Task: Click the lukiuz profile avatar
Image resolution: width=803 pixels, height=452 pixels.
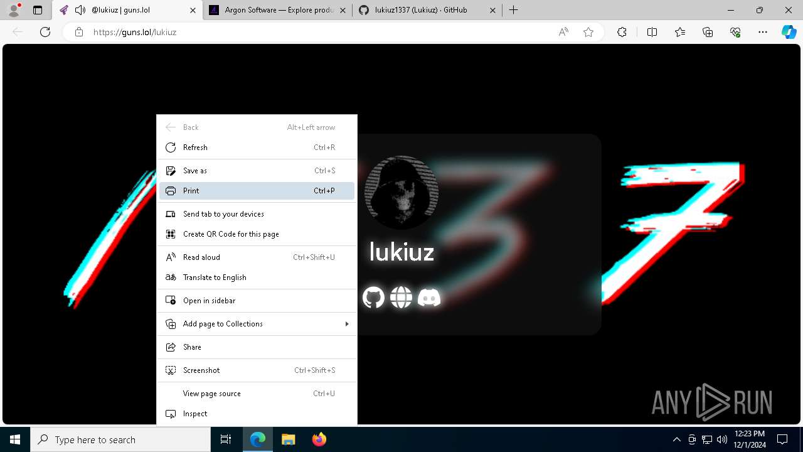Action: coord(401,192)
